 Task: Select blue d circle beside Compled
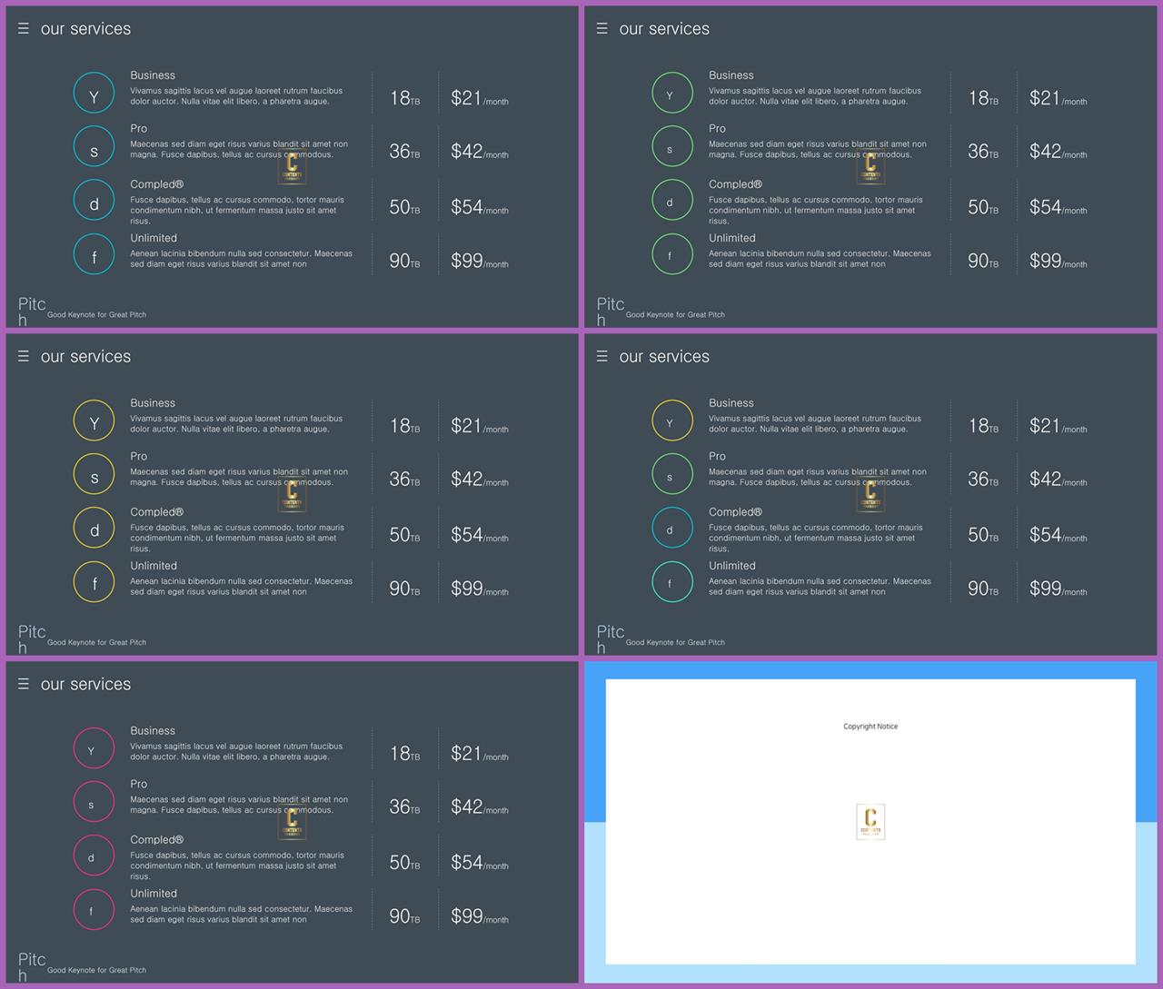click(94, 200)
